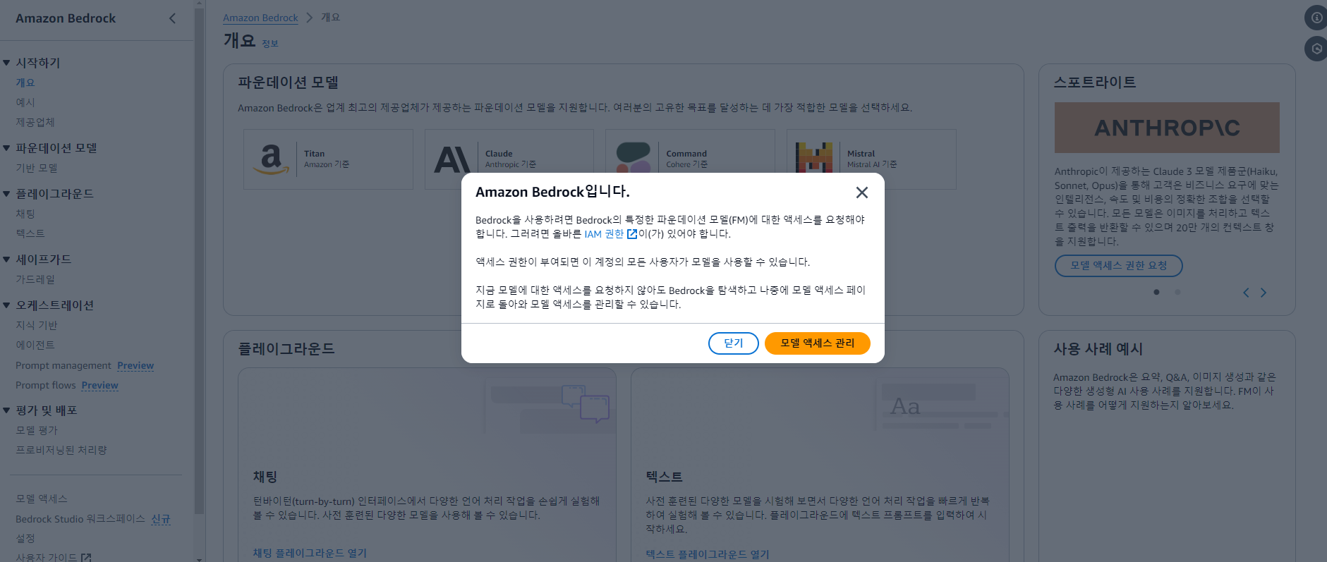Collapse the Amazon Bedrock sidebar arrow
Screen dimensions: 1327x562
click(x=172, y=18)
